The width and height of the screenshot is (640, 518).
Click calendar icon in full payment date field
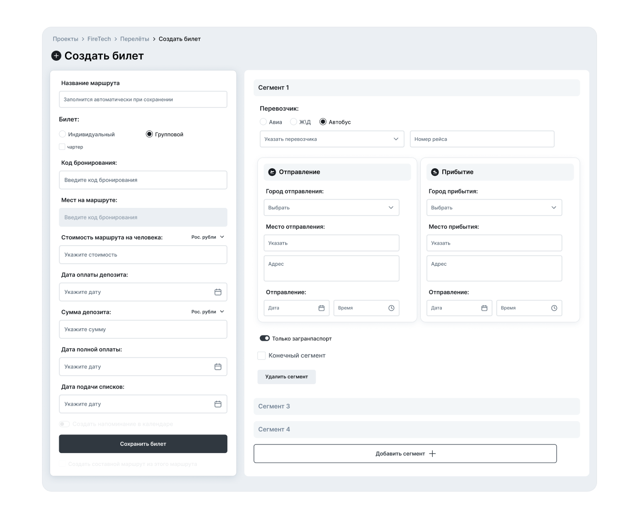coord(218,367)
